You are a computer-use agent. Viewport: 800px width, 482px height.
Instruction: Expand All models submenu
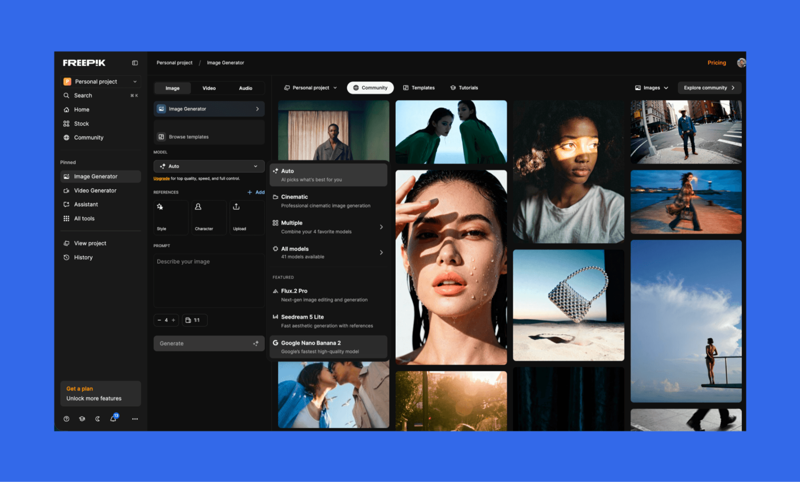click(329, 252)
